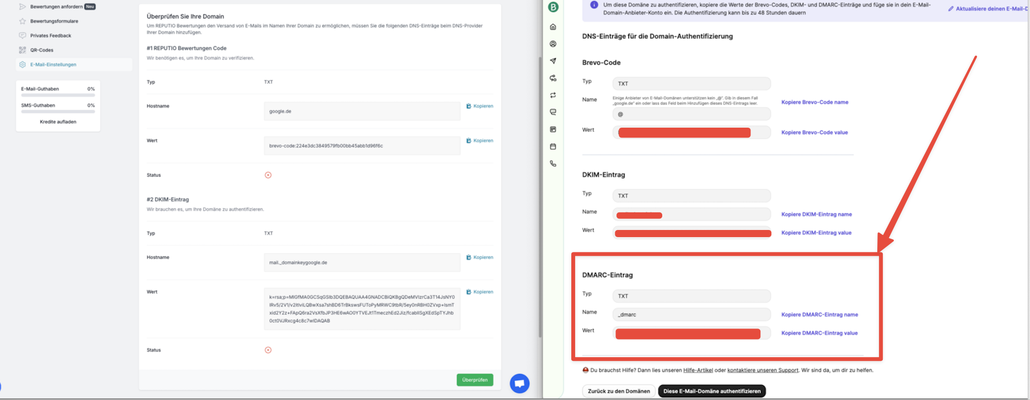Open the contacts icon in Brevo sidebar
1030x400 pixels.
point(553,44)
